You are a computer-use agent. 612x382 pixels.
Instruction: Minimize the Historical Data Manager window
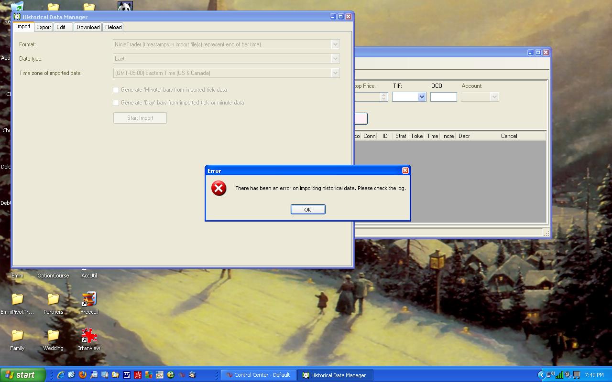click(333, 17)
